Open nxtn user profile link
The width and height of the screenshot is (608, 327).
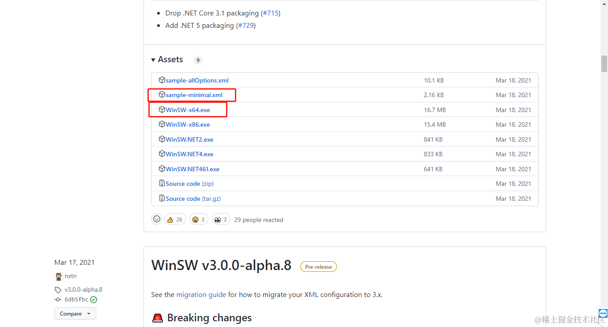pyautogui.click(x=71, y=276)
